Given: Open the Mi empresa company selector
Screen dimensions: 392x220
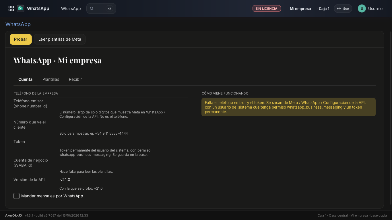Looking at the screenshot, I should click(x=300, y=9).
